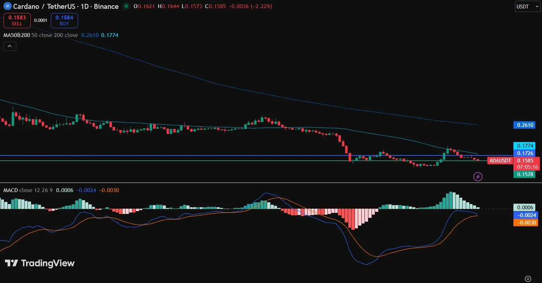The height and width of the screenshot is (283, 542).
Task: Click the −0.0024 MACD axis label
Action: pos(526,215)
